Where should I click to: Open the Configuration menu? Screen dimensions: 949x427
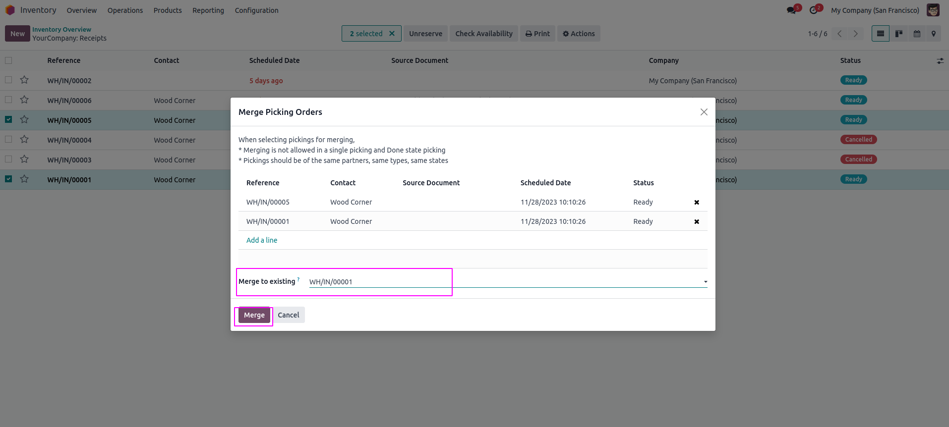(256, 10)
